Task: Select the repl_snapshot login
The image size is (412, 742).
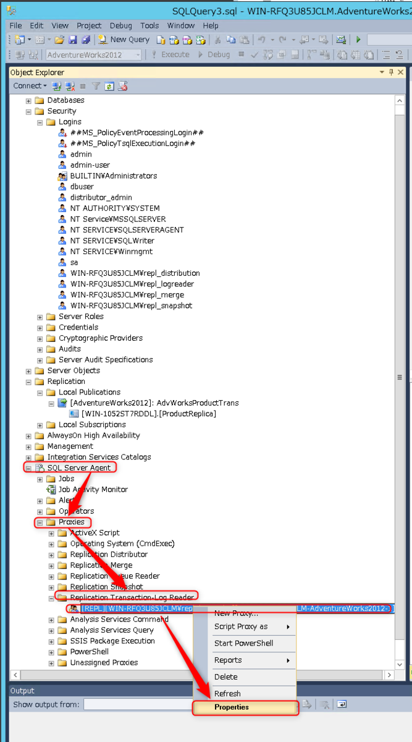Action: [132, 305]
